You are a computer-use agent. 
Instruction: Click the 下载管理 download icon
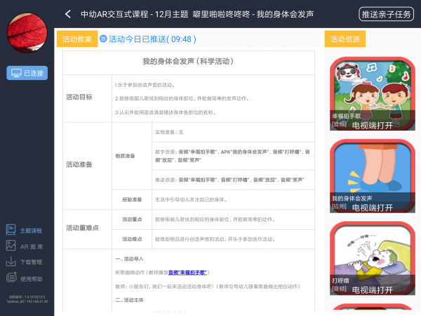(11, 261)
